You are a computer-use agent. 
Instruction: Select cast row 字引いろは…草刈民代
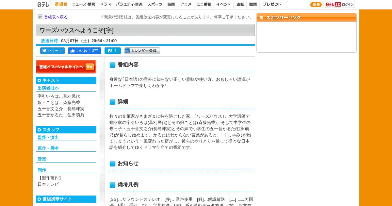pyautogui.click(x=59, y=96)
